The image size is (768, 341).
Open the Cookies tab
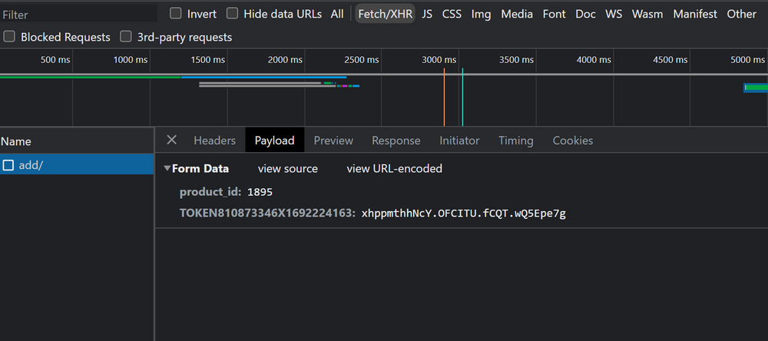[572, 141]
